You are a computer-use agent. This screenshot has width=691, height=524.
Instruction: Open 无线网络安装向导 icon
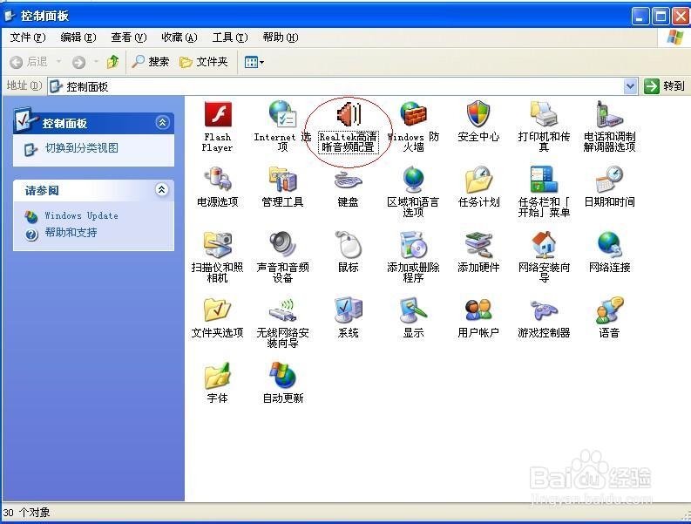pyautogui.click(x=282, y=310)
